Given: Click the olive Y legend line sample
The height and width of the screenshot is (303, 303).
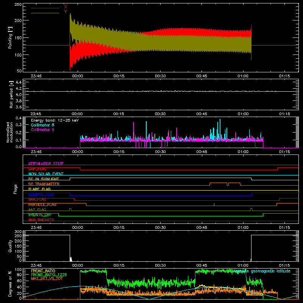Looking at the screenshot, I should pyautogui.click(x=45, y=13).
